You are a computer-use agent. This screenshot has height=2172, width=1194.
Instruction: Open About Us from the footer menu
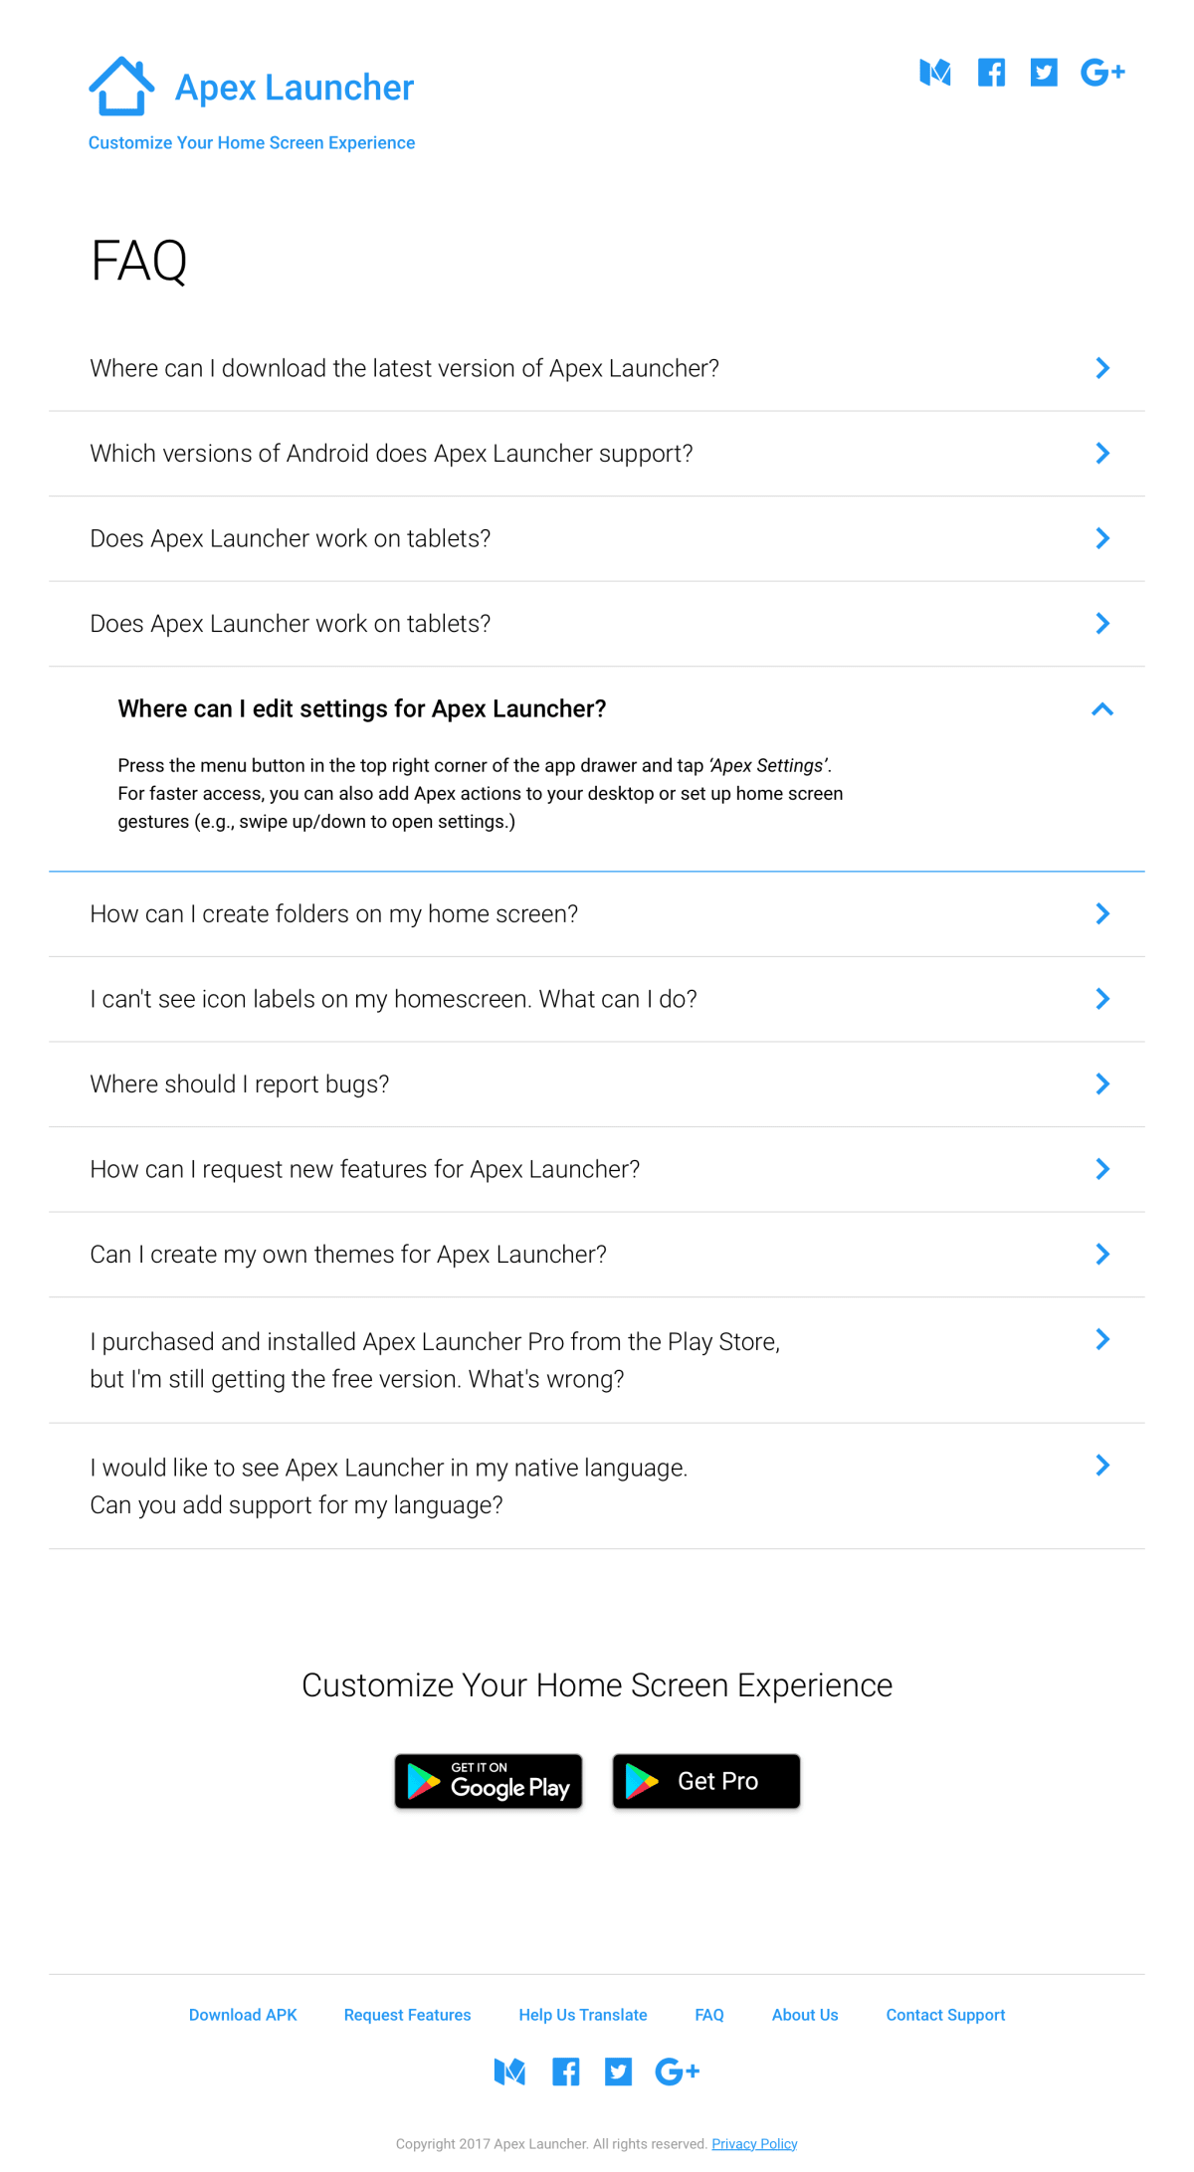805,2015
